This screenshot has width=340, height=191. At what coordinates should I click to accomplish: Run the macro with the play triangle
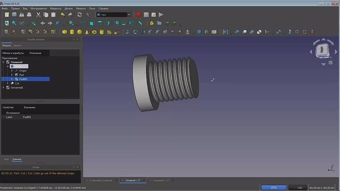pyautogui.click(x=161, y=15)
